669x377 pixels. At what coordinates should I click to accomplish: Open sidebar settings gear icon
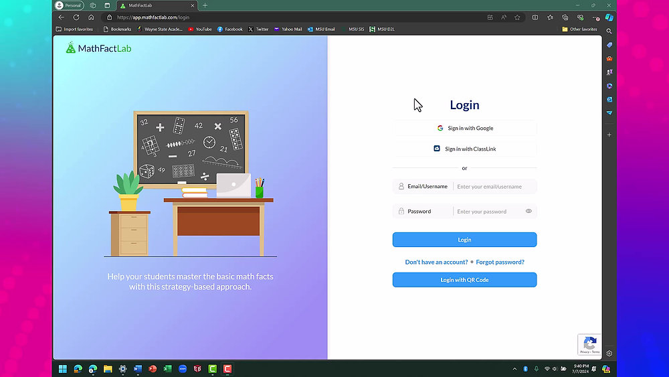(x=609, y=354)
